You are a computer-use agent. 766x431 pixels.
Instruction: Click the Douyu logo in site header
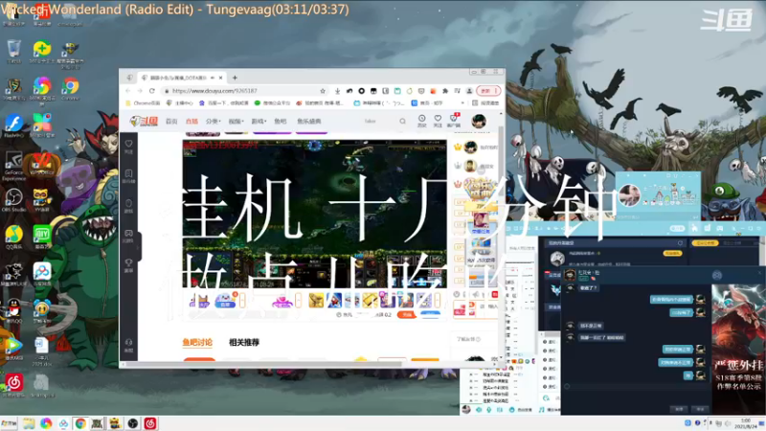click(x=144, y=122)
